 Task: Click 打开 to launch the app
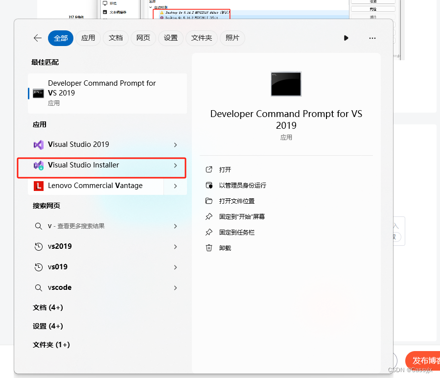(x=225, y=169)
